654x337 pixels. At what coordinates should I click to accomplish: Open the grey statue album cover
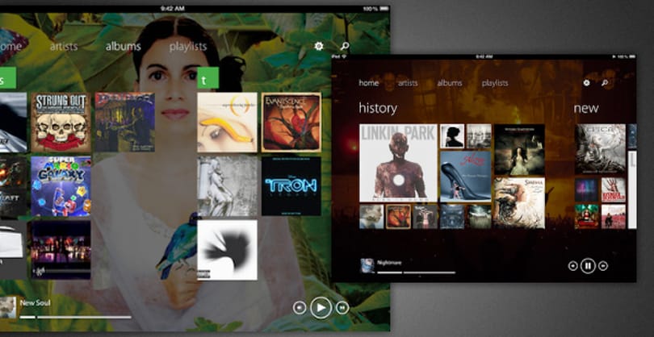tap(228, 186)
